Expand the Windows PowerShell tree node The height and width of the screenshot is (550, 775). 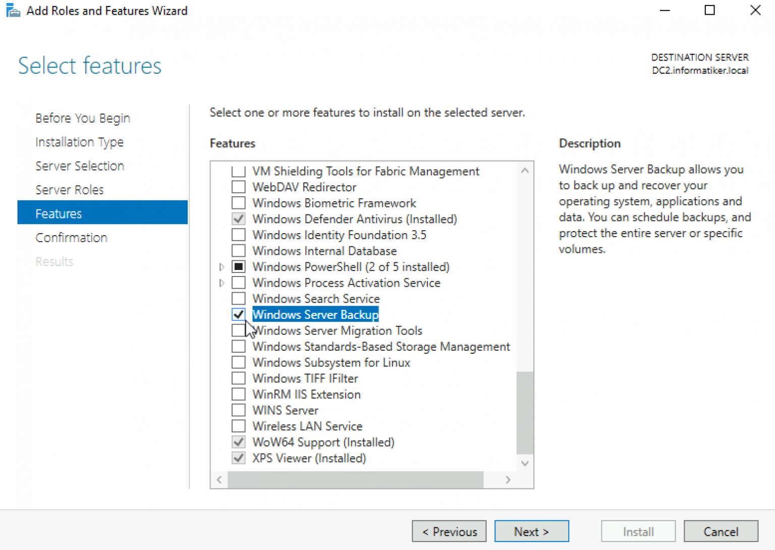(x=222, y=266)
